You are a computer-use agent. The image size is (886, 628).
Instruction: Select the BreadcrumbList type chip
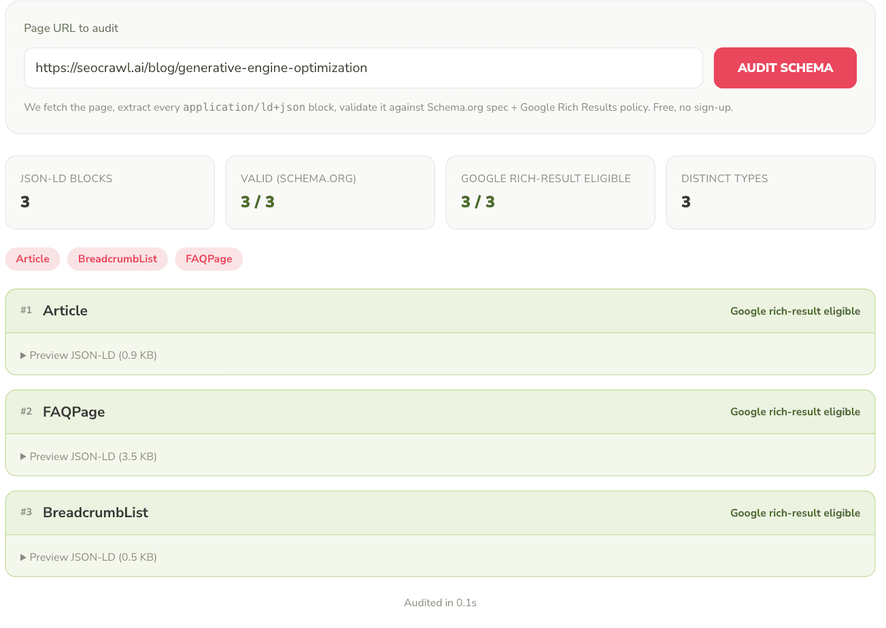pyautogui.click(x=118, y=259)
